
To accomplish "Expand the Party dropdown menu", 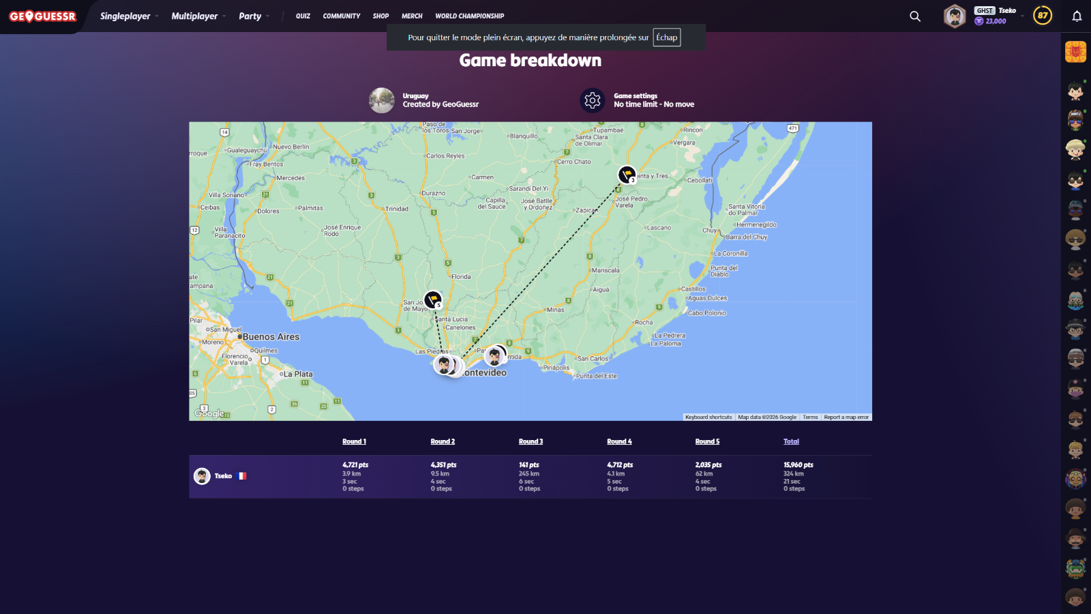I will pos(254,16).
